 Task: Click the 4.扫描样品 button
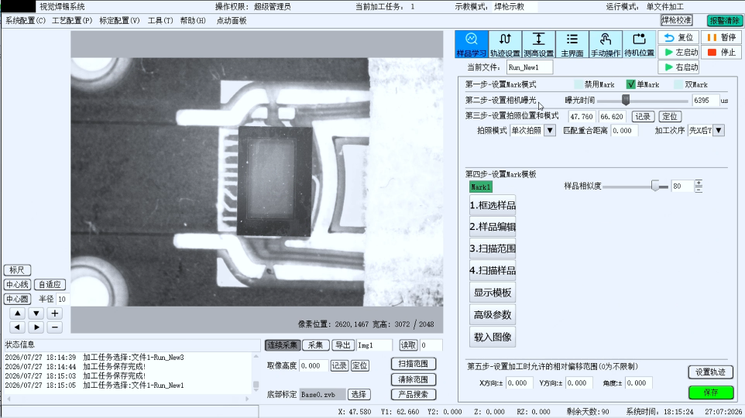493,271
